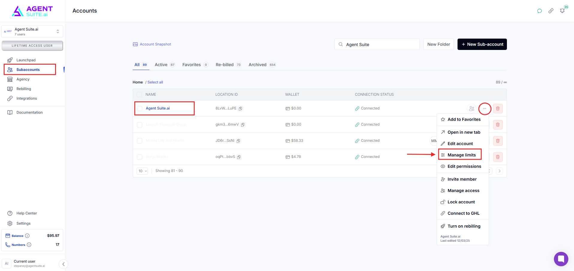Click the Balance wallet amount $95.97
The width and height of the screenshot is (574, 271).
click(x=53, y=236)
